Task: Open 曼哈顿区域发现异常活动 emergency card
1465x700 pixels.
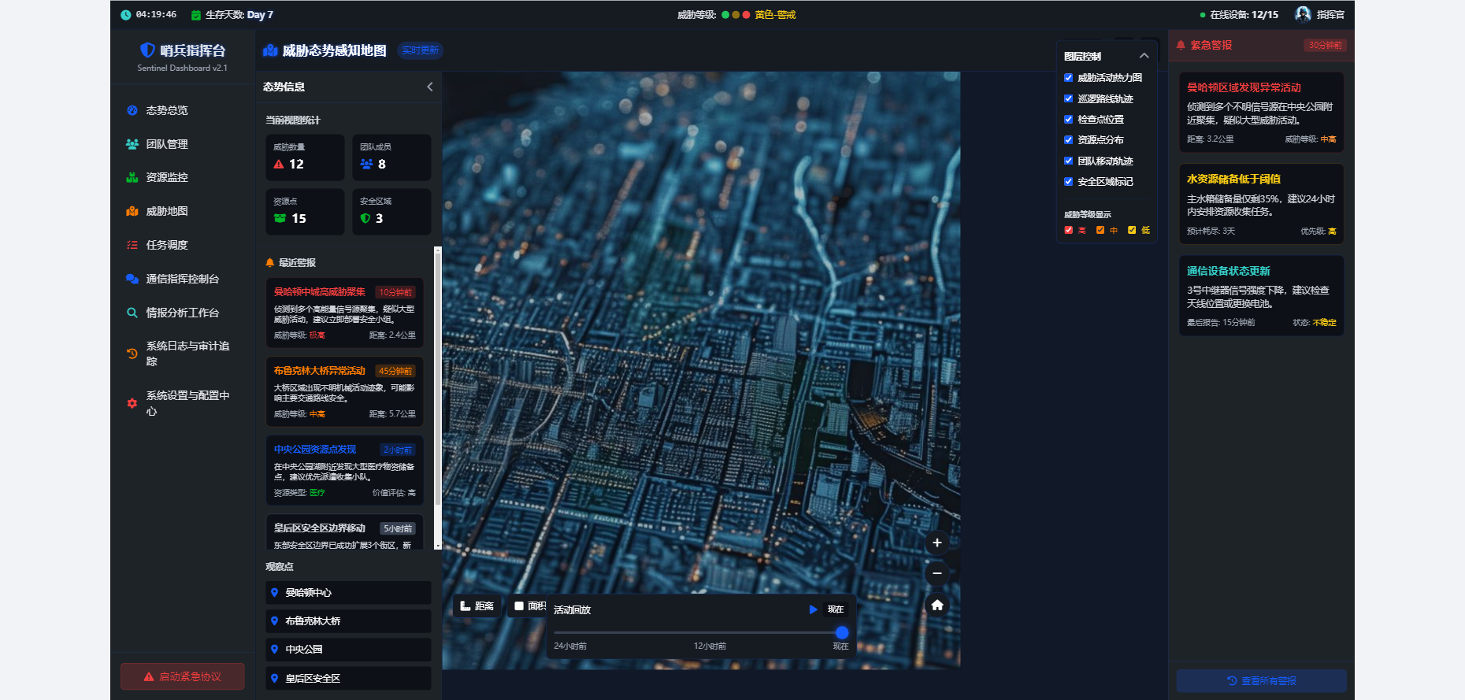Action: (1262, 113)
